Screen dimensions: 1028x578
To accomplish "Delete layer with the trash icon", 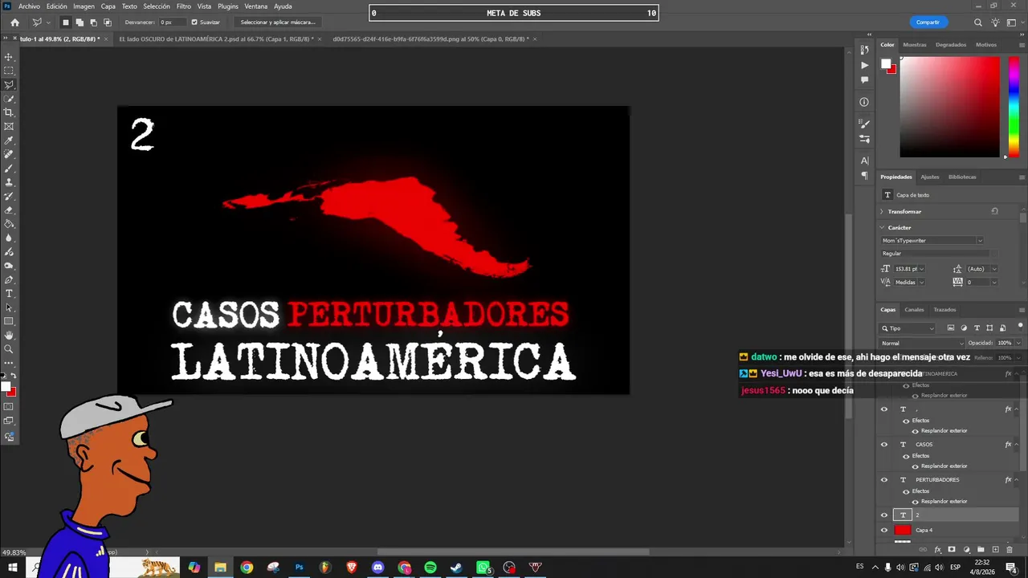I will pos(1010,550).
